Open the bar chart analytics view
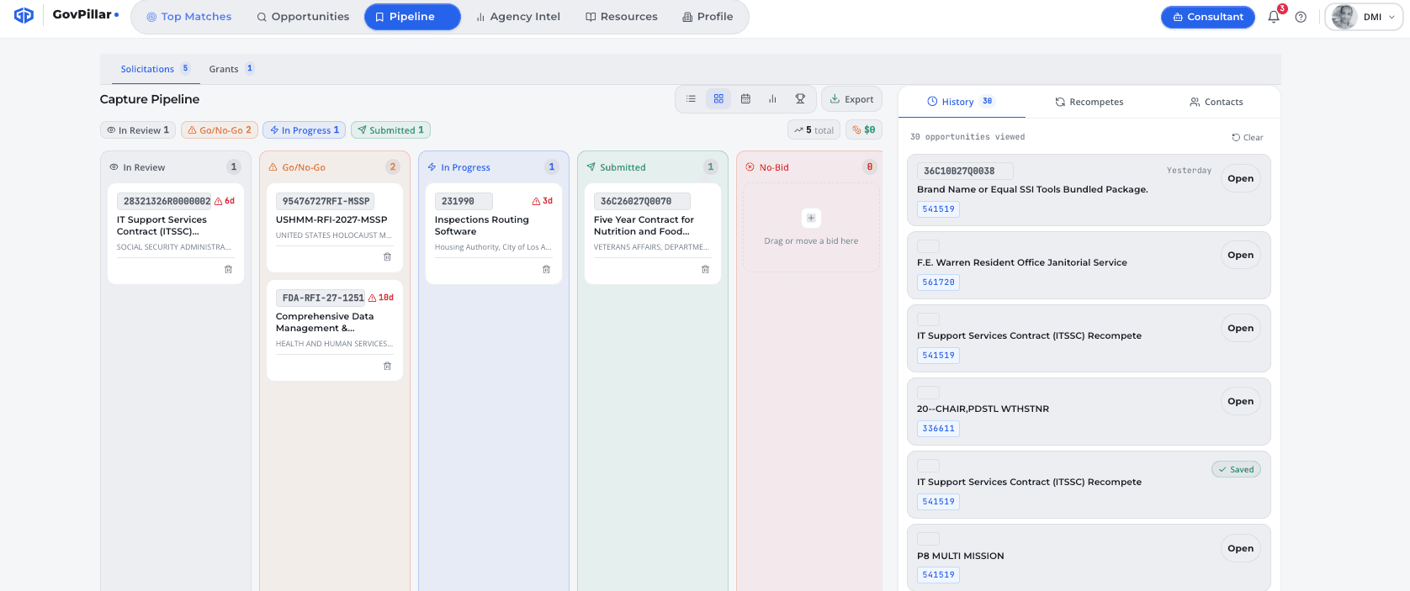Image resolution: width=1410 pixels, height=591 pixels. [x=772, y=99]
